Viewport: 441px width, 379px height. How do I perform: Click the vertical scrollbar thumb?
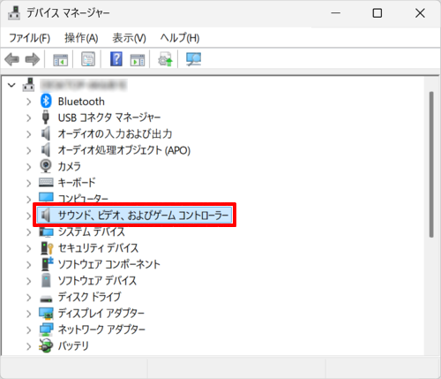431,164
